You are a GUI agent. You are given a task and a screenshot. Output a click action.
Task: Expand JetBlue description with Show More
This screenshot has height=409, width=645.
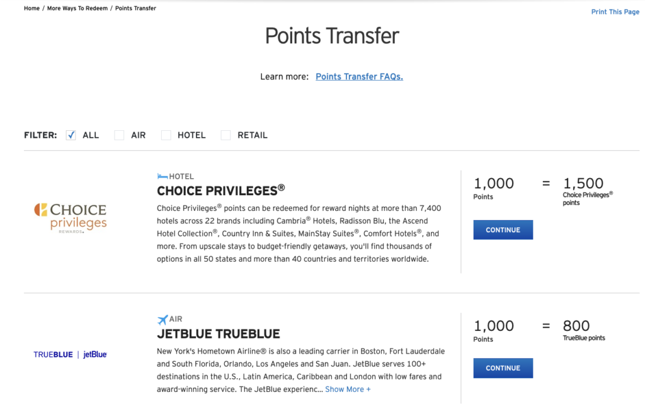coord(348,389)
